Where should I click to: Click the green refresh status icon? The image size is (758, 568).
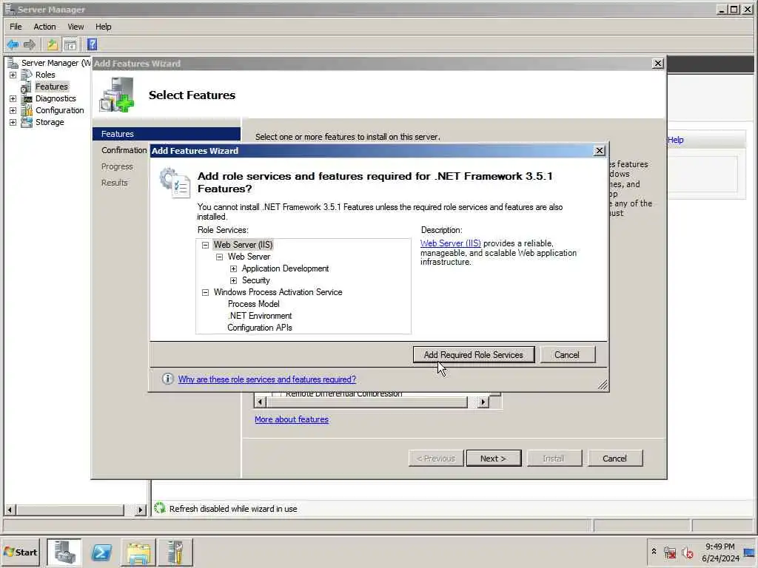click(160, 508)
